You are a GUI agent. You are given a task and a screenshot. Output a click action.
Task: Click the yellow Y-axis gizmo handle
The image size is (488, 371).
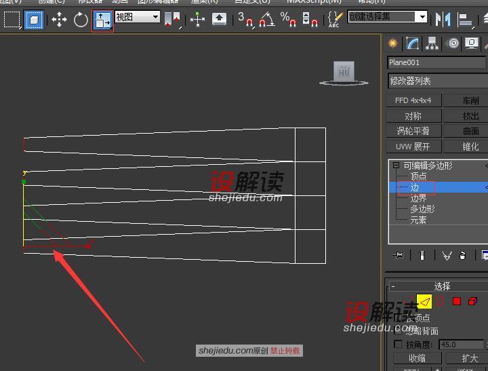(x=24, y=182)
